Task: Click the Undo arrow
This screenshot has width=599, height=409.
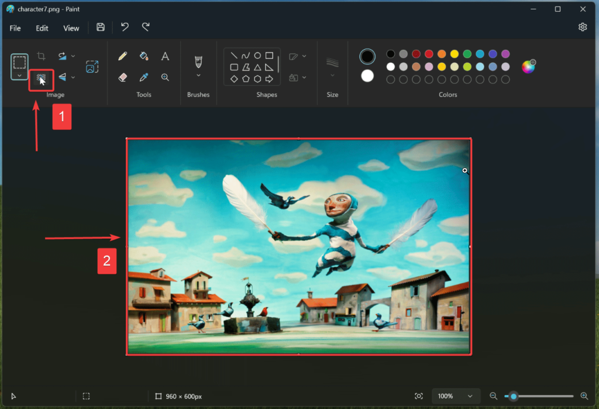Action: click(x=125, y=27)
